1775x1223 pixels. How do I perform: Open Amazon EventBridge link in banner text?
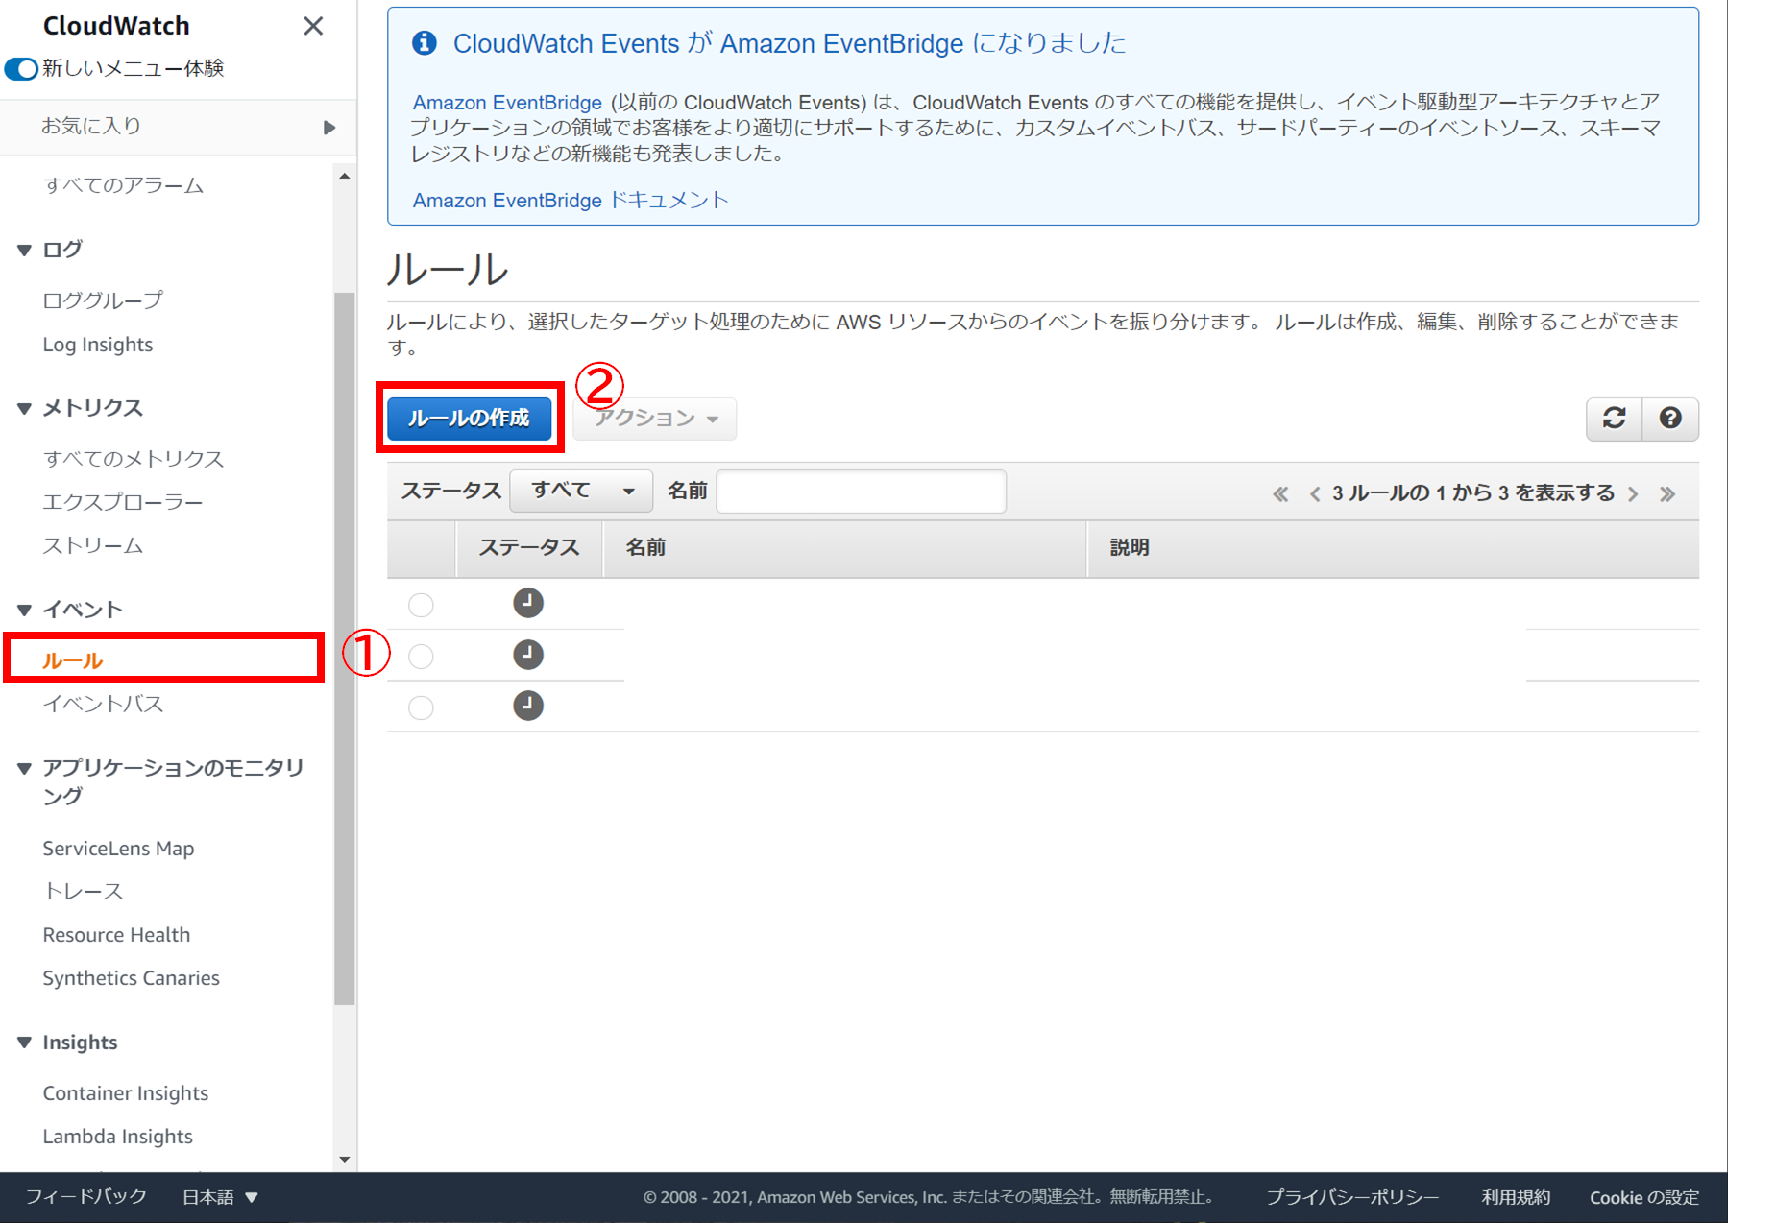coord(507,103)
